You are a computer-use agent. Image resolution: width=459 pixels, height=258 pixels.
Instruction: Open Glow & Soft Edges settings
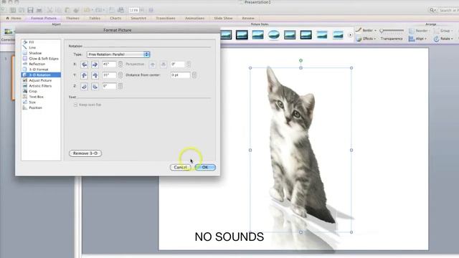(43, 59)
